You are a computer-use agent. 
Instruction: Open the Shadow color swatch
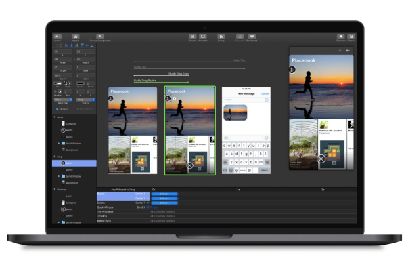(60, 91)
